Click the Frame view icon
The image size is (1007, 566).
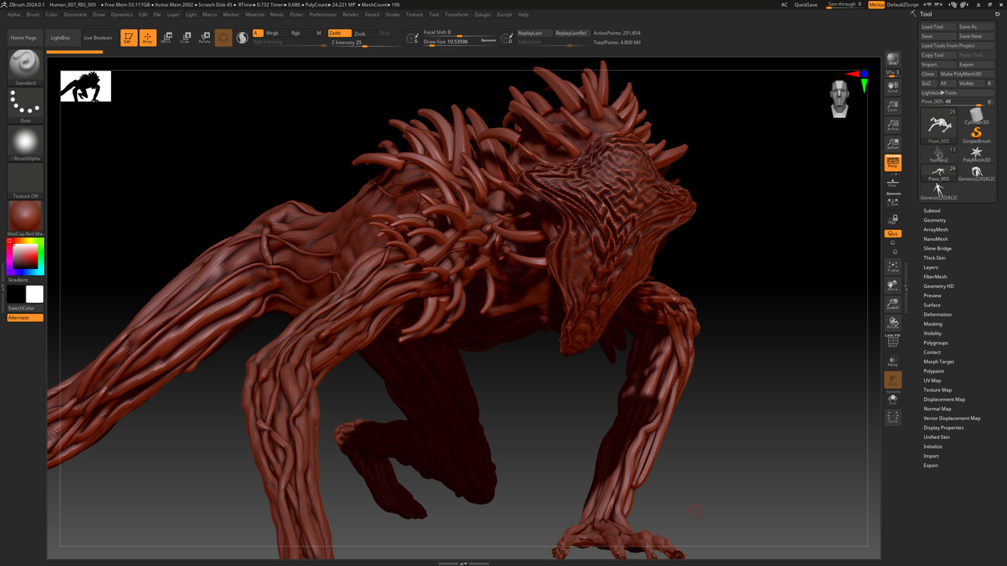(892, 266)
